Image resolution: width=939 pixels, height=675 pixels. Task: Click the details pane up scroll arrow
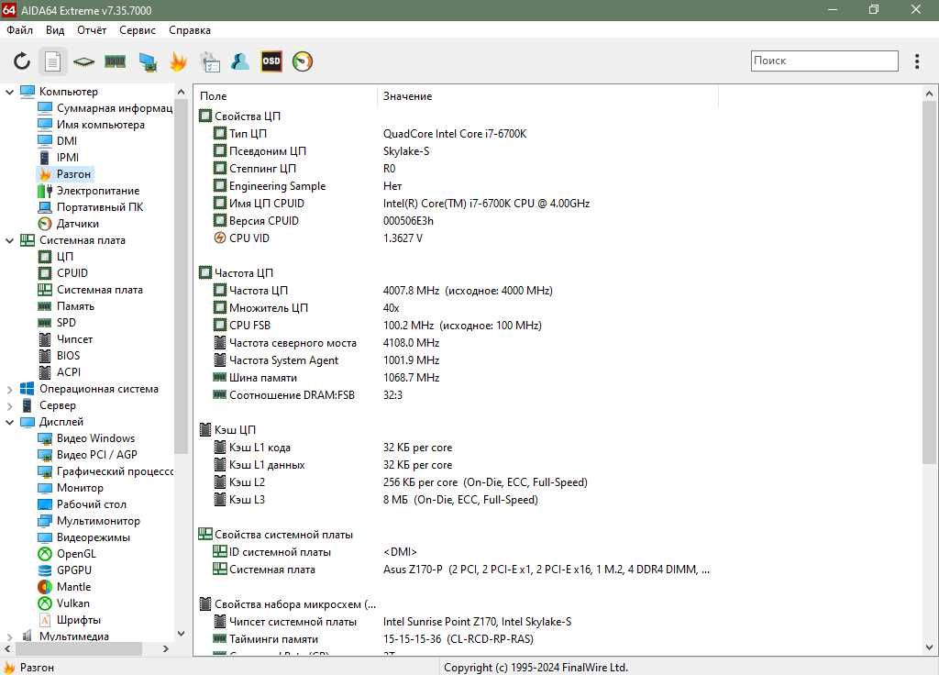(x=929, y=94)
